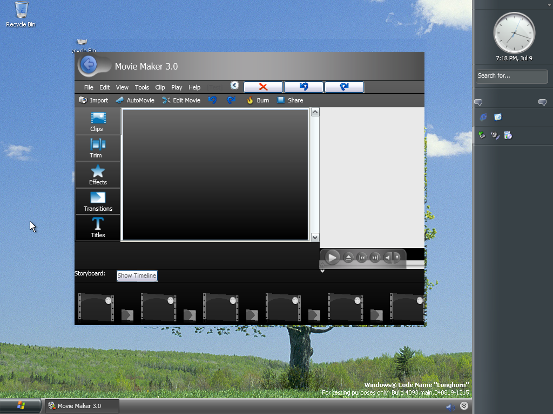Open the Titles panel
Image resolution: width=553 pixels, height=414 pixels.
tap(98, 228)
